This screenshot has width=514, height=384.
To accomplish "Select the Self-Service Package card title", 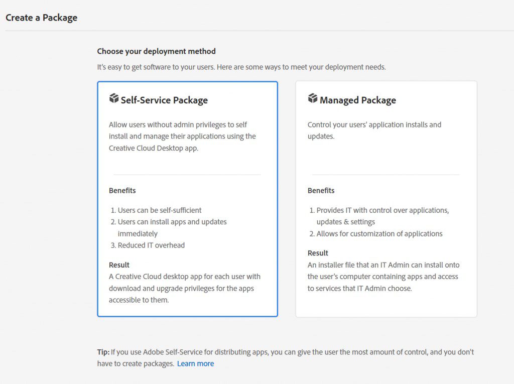I will tap(164, 100).
